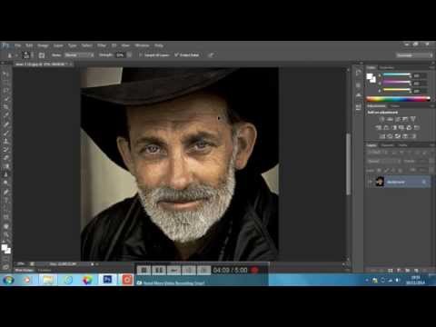Click the Help menu
The width and height of the screenshot is (436, 327).
(159, 45)
